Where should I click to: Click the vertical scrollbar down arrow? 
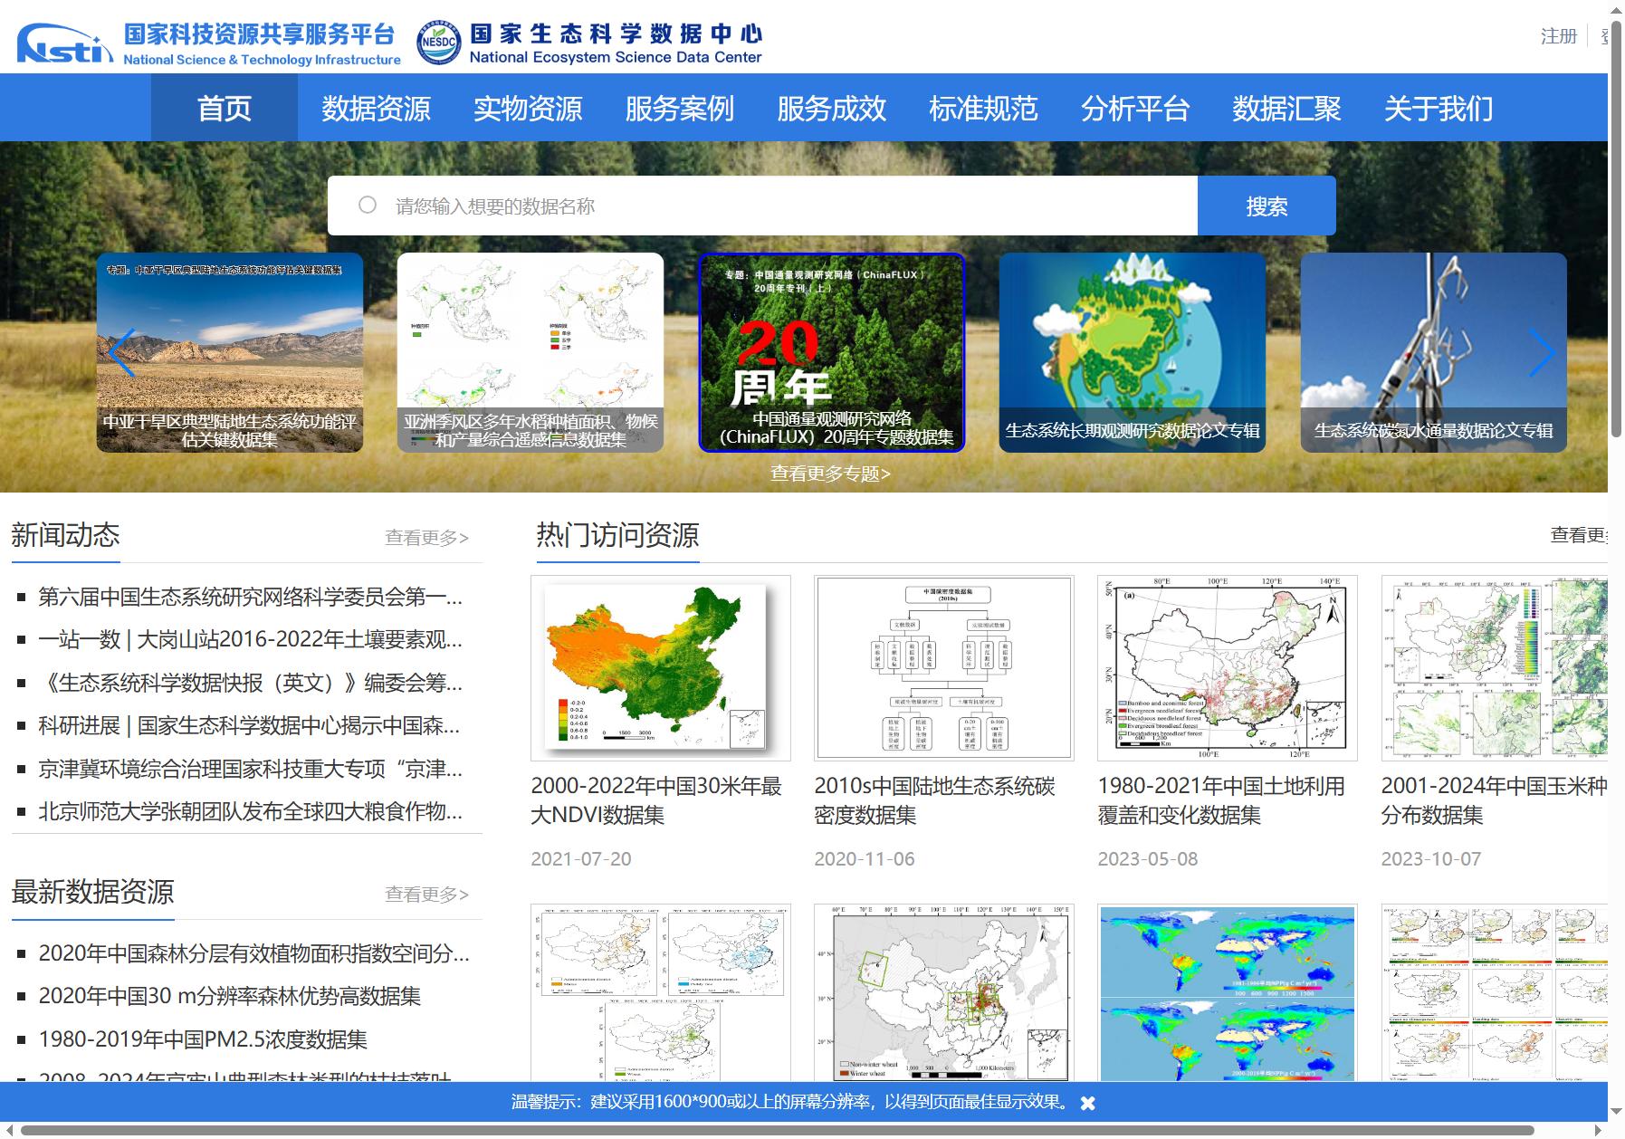click(x=1616, y=1112)
